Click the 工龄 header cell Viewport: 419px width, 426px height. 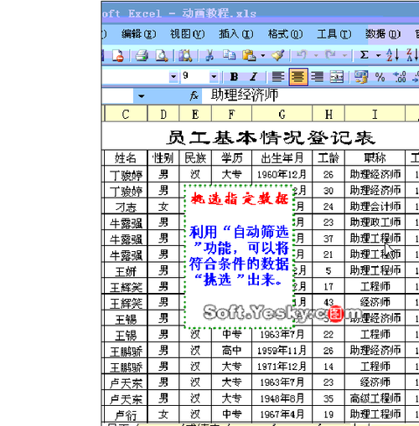[x=328, y=158]
